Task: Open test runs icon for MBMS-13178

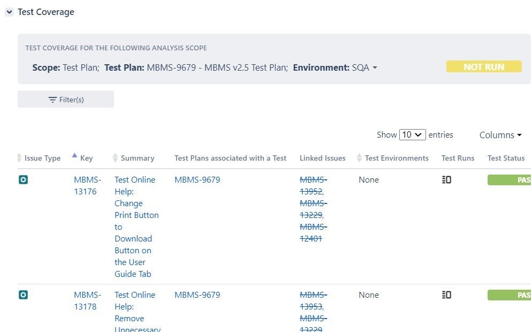Action: click(446, 295)
